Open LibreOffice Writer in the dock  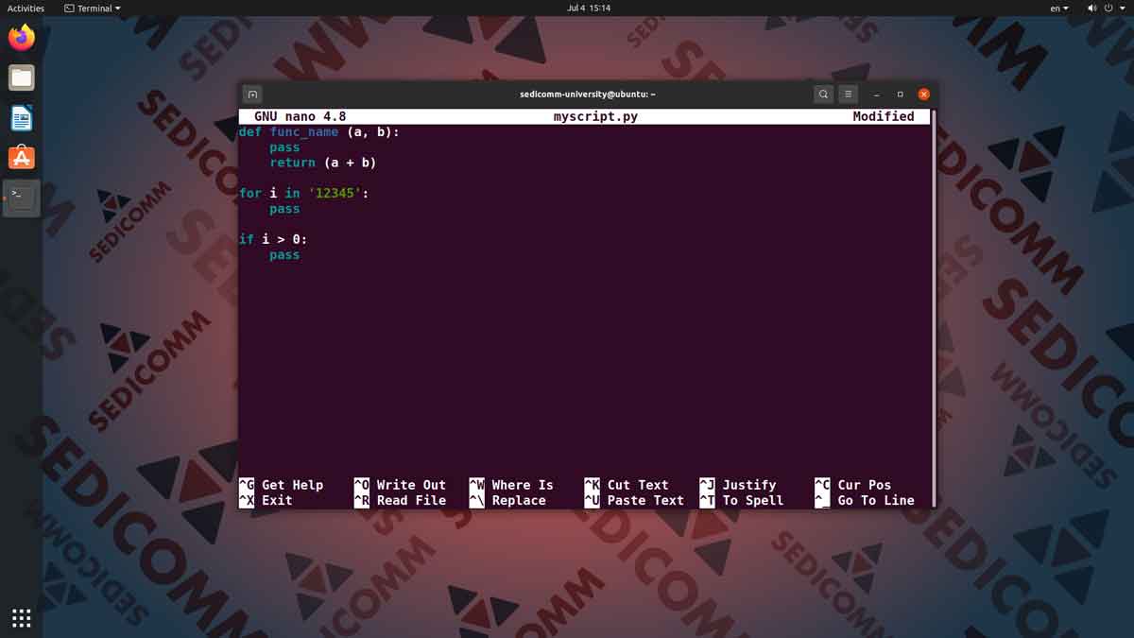[x=21, y=118]
